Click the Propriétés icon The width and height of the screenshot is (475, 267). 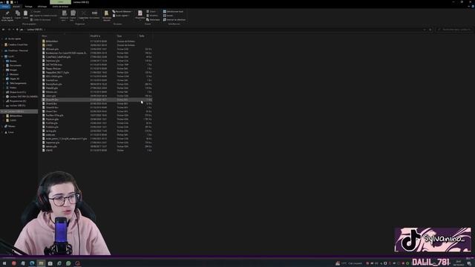pos(140,13)
